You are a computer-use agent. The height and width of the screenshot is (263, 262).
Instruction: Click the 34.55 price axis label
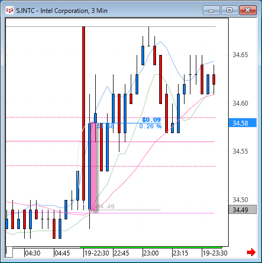point(240,151)
